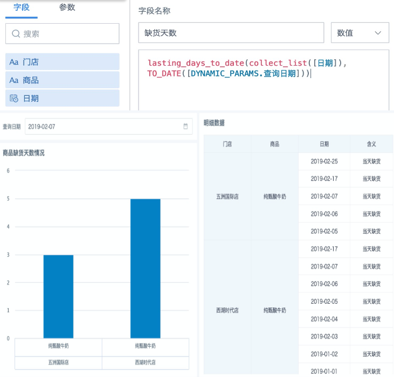This screenshot has width=394, height=377.
Task: Click 当天缺货 in the 2019-02-25 row
Action: point(371,162)
